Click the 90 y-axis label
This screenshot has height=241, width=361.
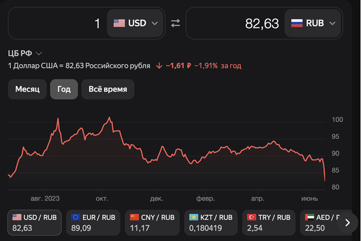[x=335, y=153]
